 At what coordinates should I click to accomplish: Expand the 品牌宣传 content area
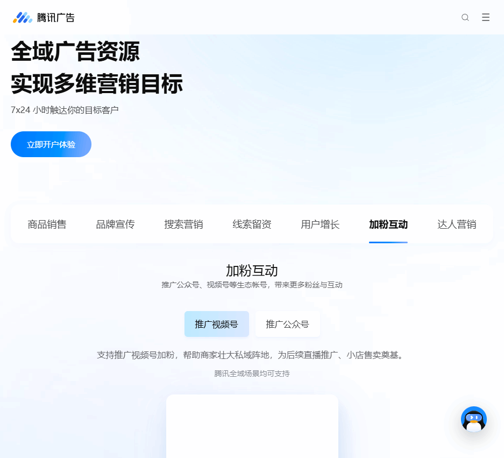115,224
